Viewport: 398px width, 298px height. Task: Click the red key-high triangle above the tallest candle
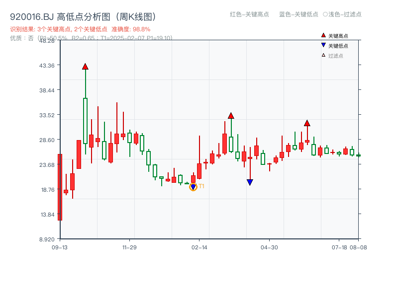coord(86,66)
